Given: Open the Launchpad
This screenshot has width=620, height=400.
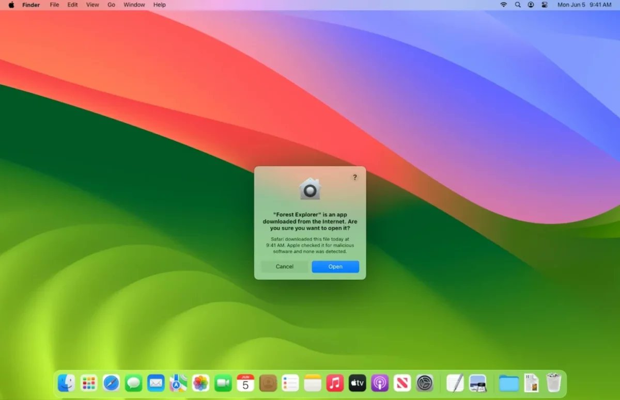Looking at the screenshot, I should coord(89,383).
